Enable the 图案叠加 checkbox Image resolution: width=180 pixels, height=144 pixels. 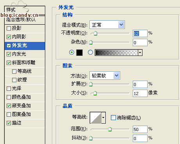point(9,114)
